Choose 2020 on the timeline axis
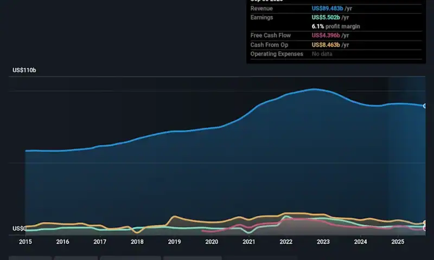The width and height of the screenshot is (434, 260). [211, 242]
